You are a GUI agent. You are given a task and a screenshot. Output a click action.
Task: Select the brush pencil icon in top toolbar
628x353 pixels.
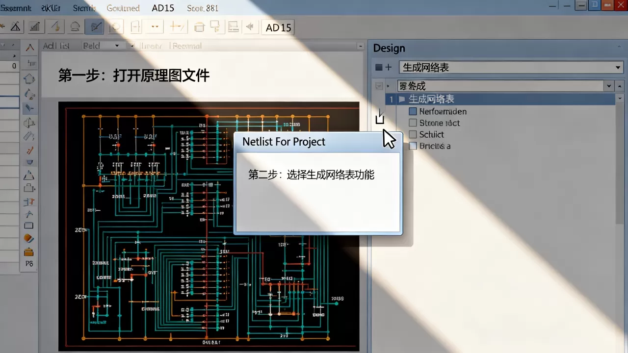click(55, 27)
